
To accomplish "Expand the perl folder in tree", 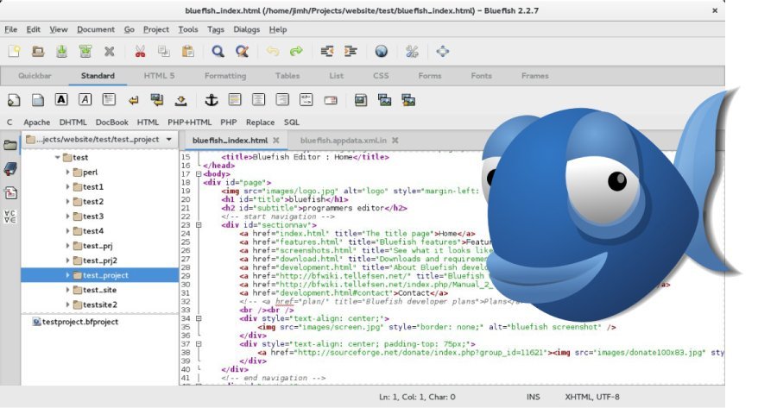I will [x=68, y=173].
